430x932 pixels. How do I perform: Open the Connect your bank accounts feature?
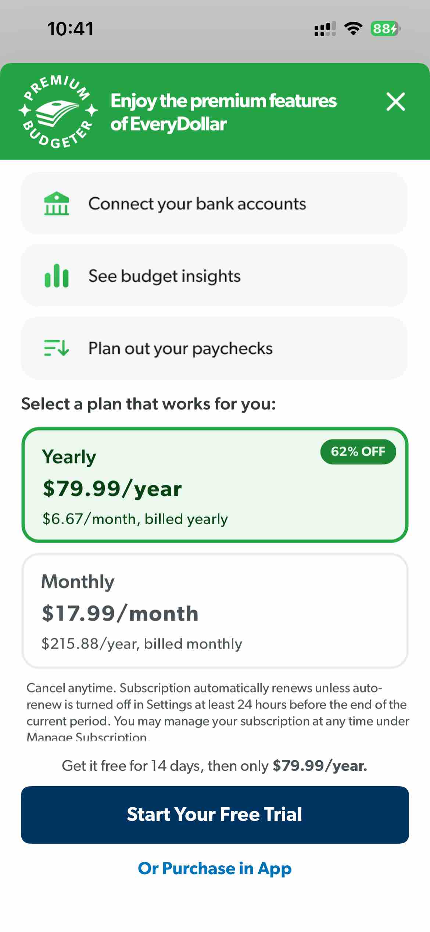215,204
